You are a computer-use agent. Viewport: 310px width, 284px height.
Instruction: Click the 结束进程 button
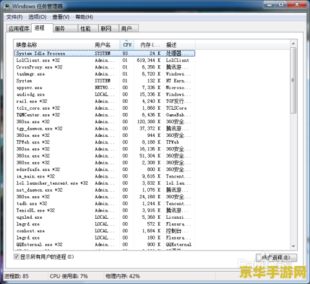(276, 258)
